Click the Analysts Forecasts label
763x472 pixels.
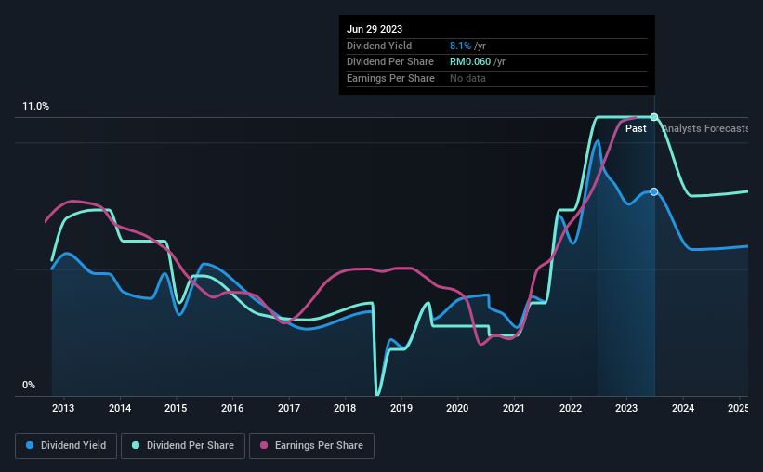click(x=705, y=128)
